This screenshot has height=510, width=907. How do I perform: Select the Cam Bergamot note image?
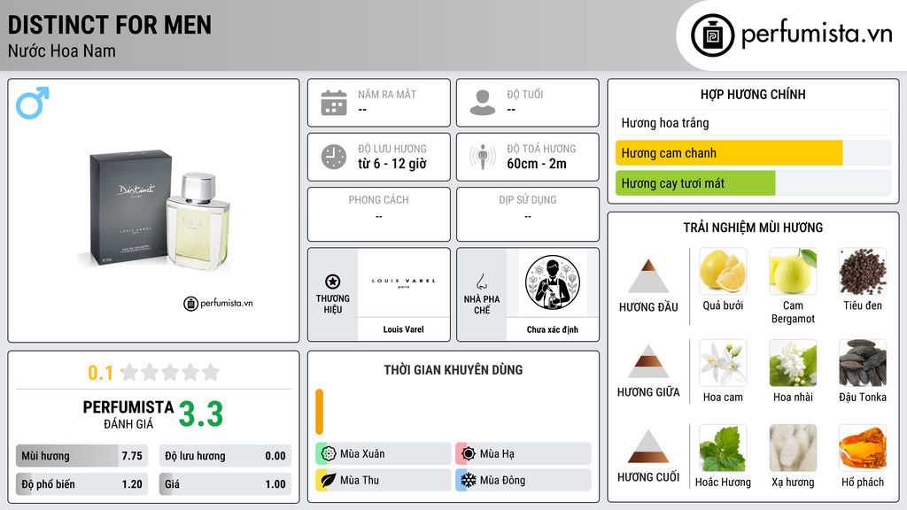tap(793, 271)
